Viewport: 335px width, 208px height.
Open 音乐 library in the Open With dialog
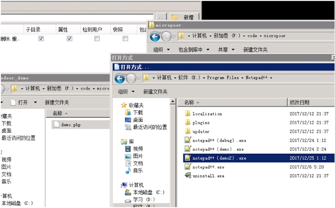138,170
